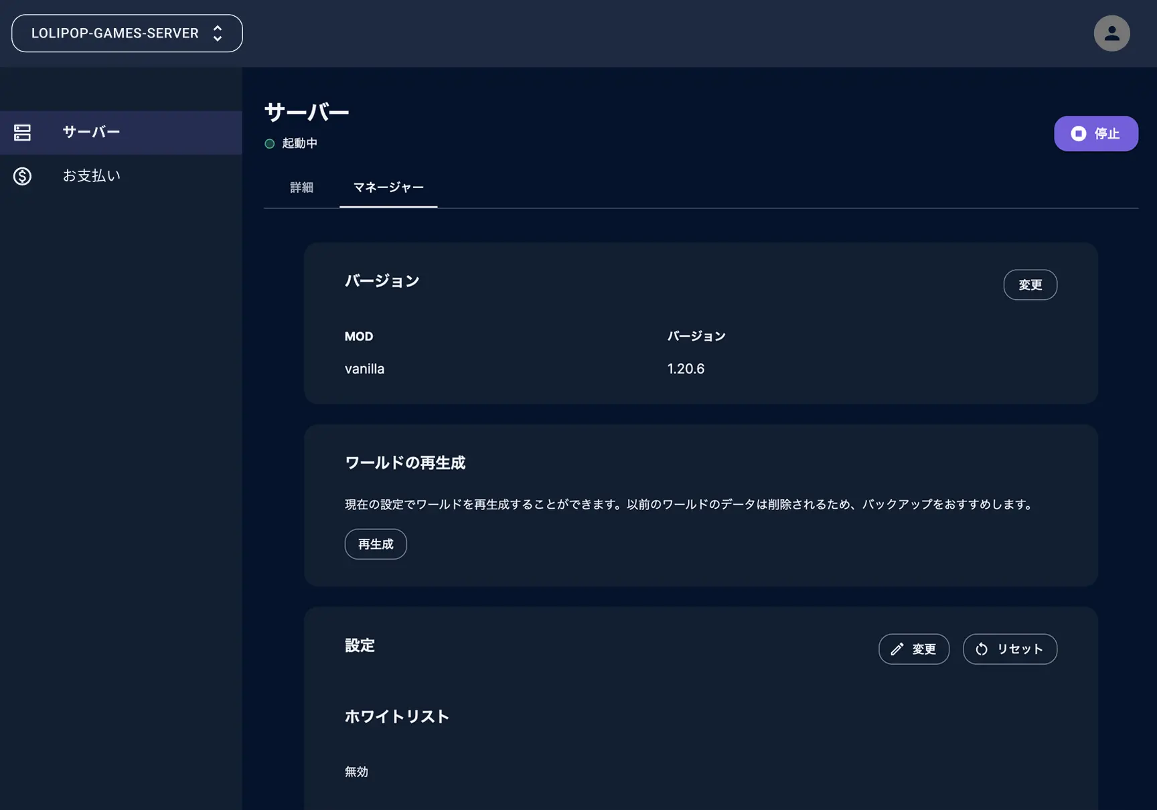Click the サーバー page title

pos(307,112)
